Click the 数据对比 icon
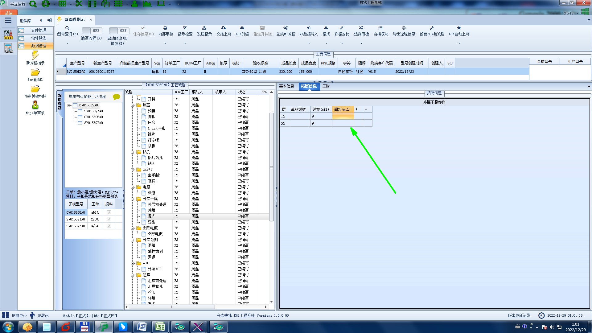 [x=342, y=28]
